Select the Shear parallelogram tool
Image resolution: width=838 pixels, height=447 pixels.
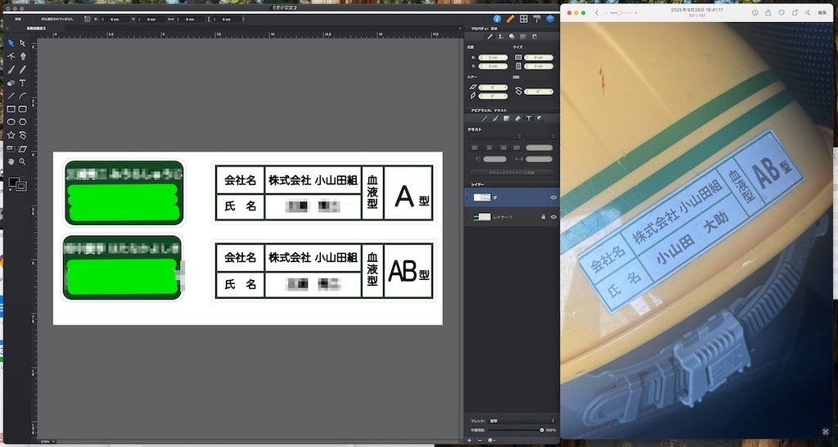pyautogui.click(x=22, y=149)
